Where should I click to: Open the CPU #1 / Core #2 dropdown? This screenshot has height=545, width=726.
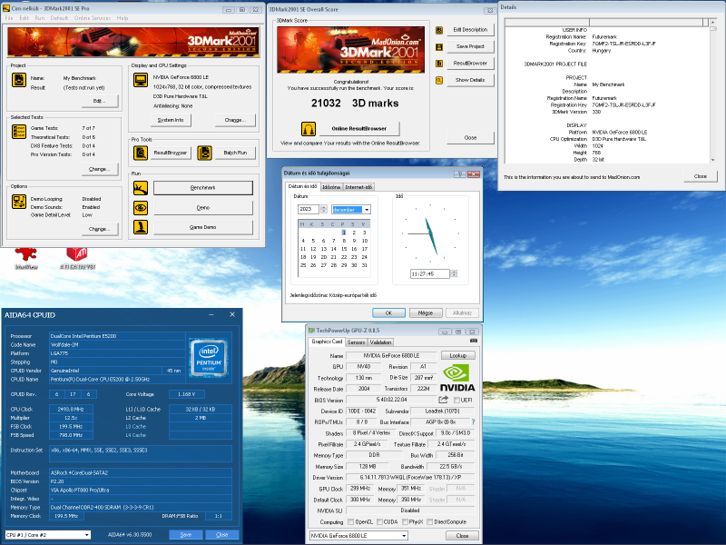(86, 535)
